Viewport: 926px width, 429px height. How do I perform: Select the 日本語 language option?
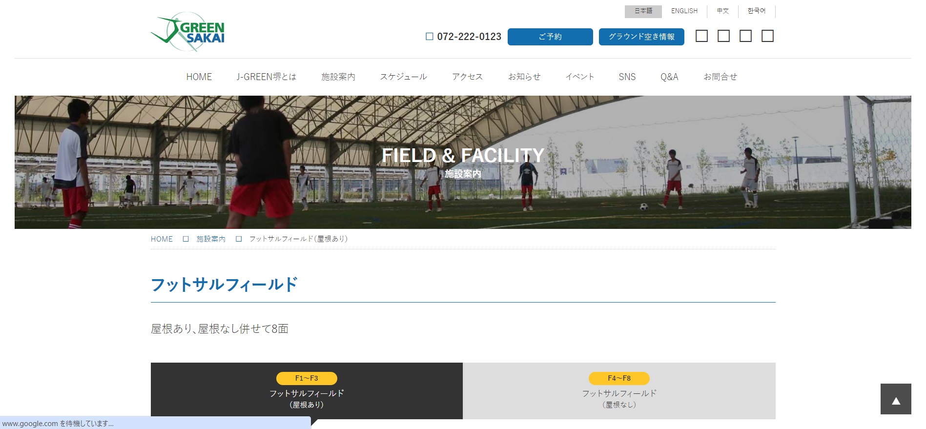point(643,11)
